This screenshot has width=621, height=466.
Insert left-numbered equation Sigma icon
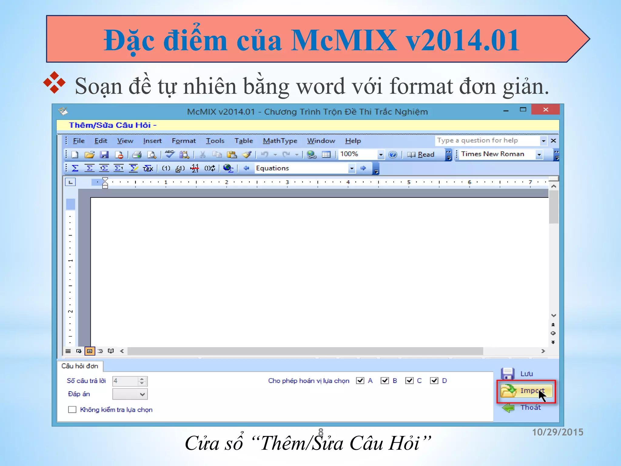[104, 168]
